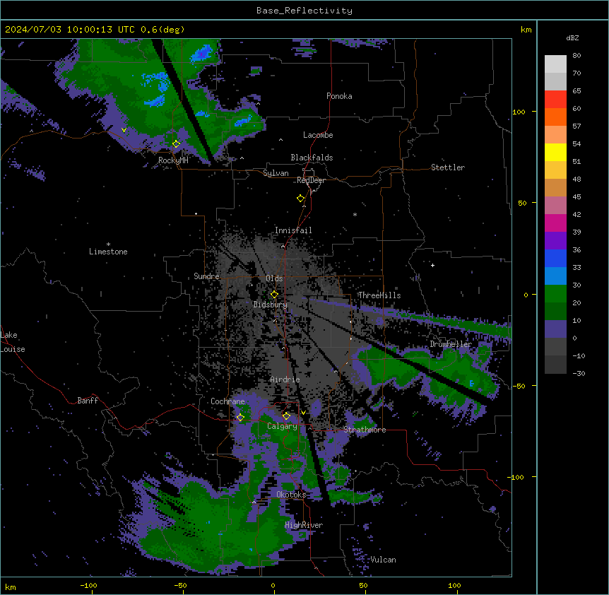Viewport: 609px width, 595px height.
Task: Pick the yellow station marker below Cochrane
Action: (x=240, y=418)
